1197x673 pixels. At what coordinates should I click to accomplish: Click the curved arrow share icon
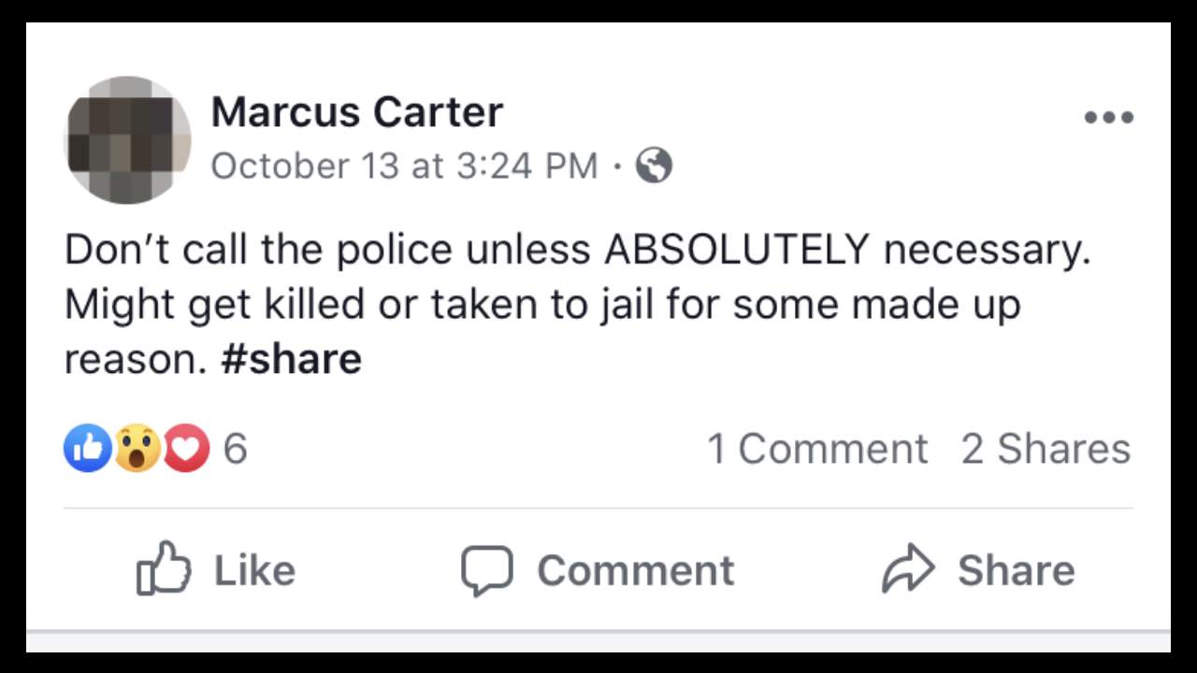point(908,568)
